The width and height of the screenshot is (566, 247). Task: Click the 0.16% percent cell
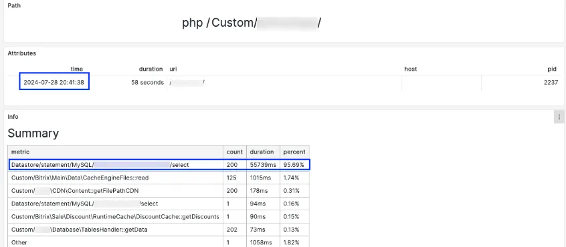294,204
